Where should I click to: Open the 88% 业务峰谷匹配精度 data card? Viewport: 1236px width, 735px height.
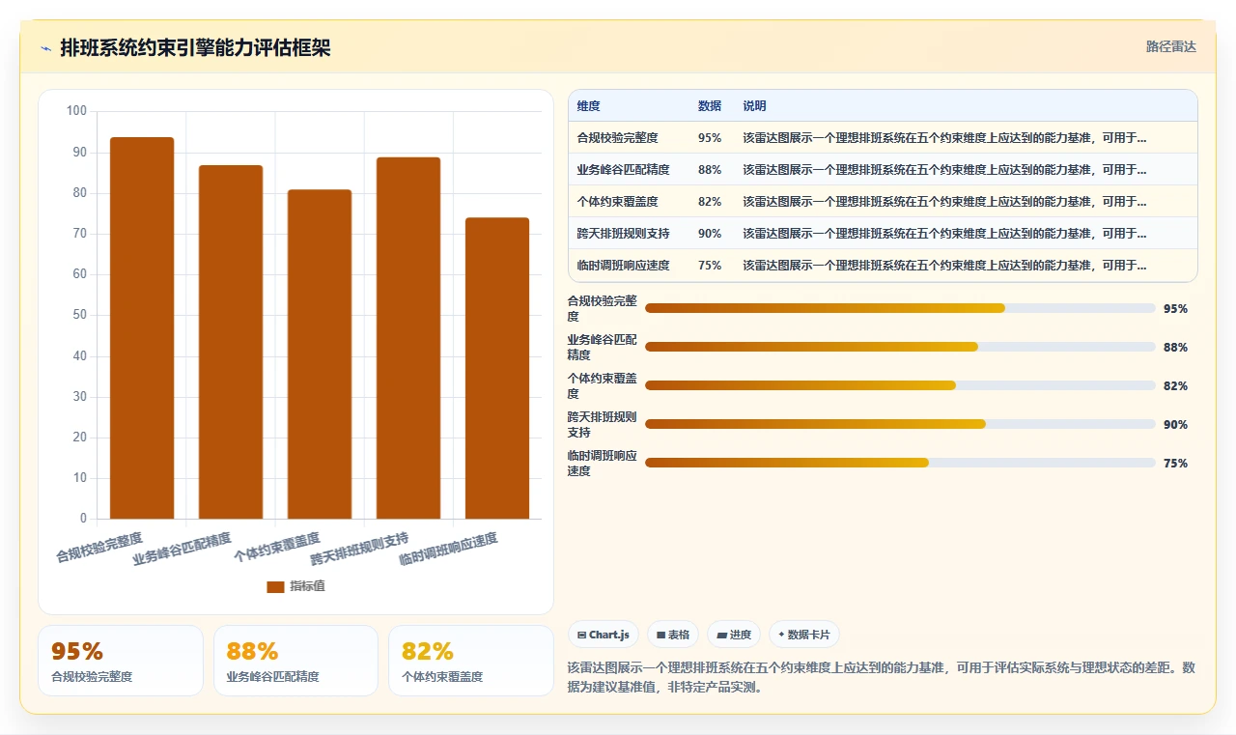tap(295, 661)
